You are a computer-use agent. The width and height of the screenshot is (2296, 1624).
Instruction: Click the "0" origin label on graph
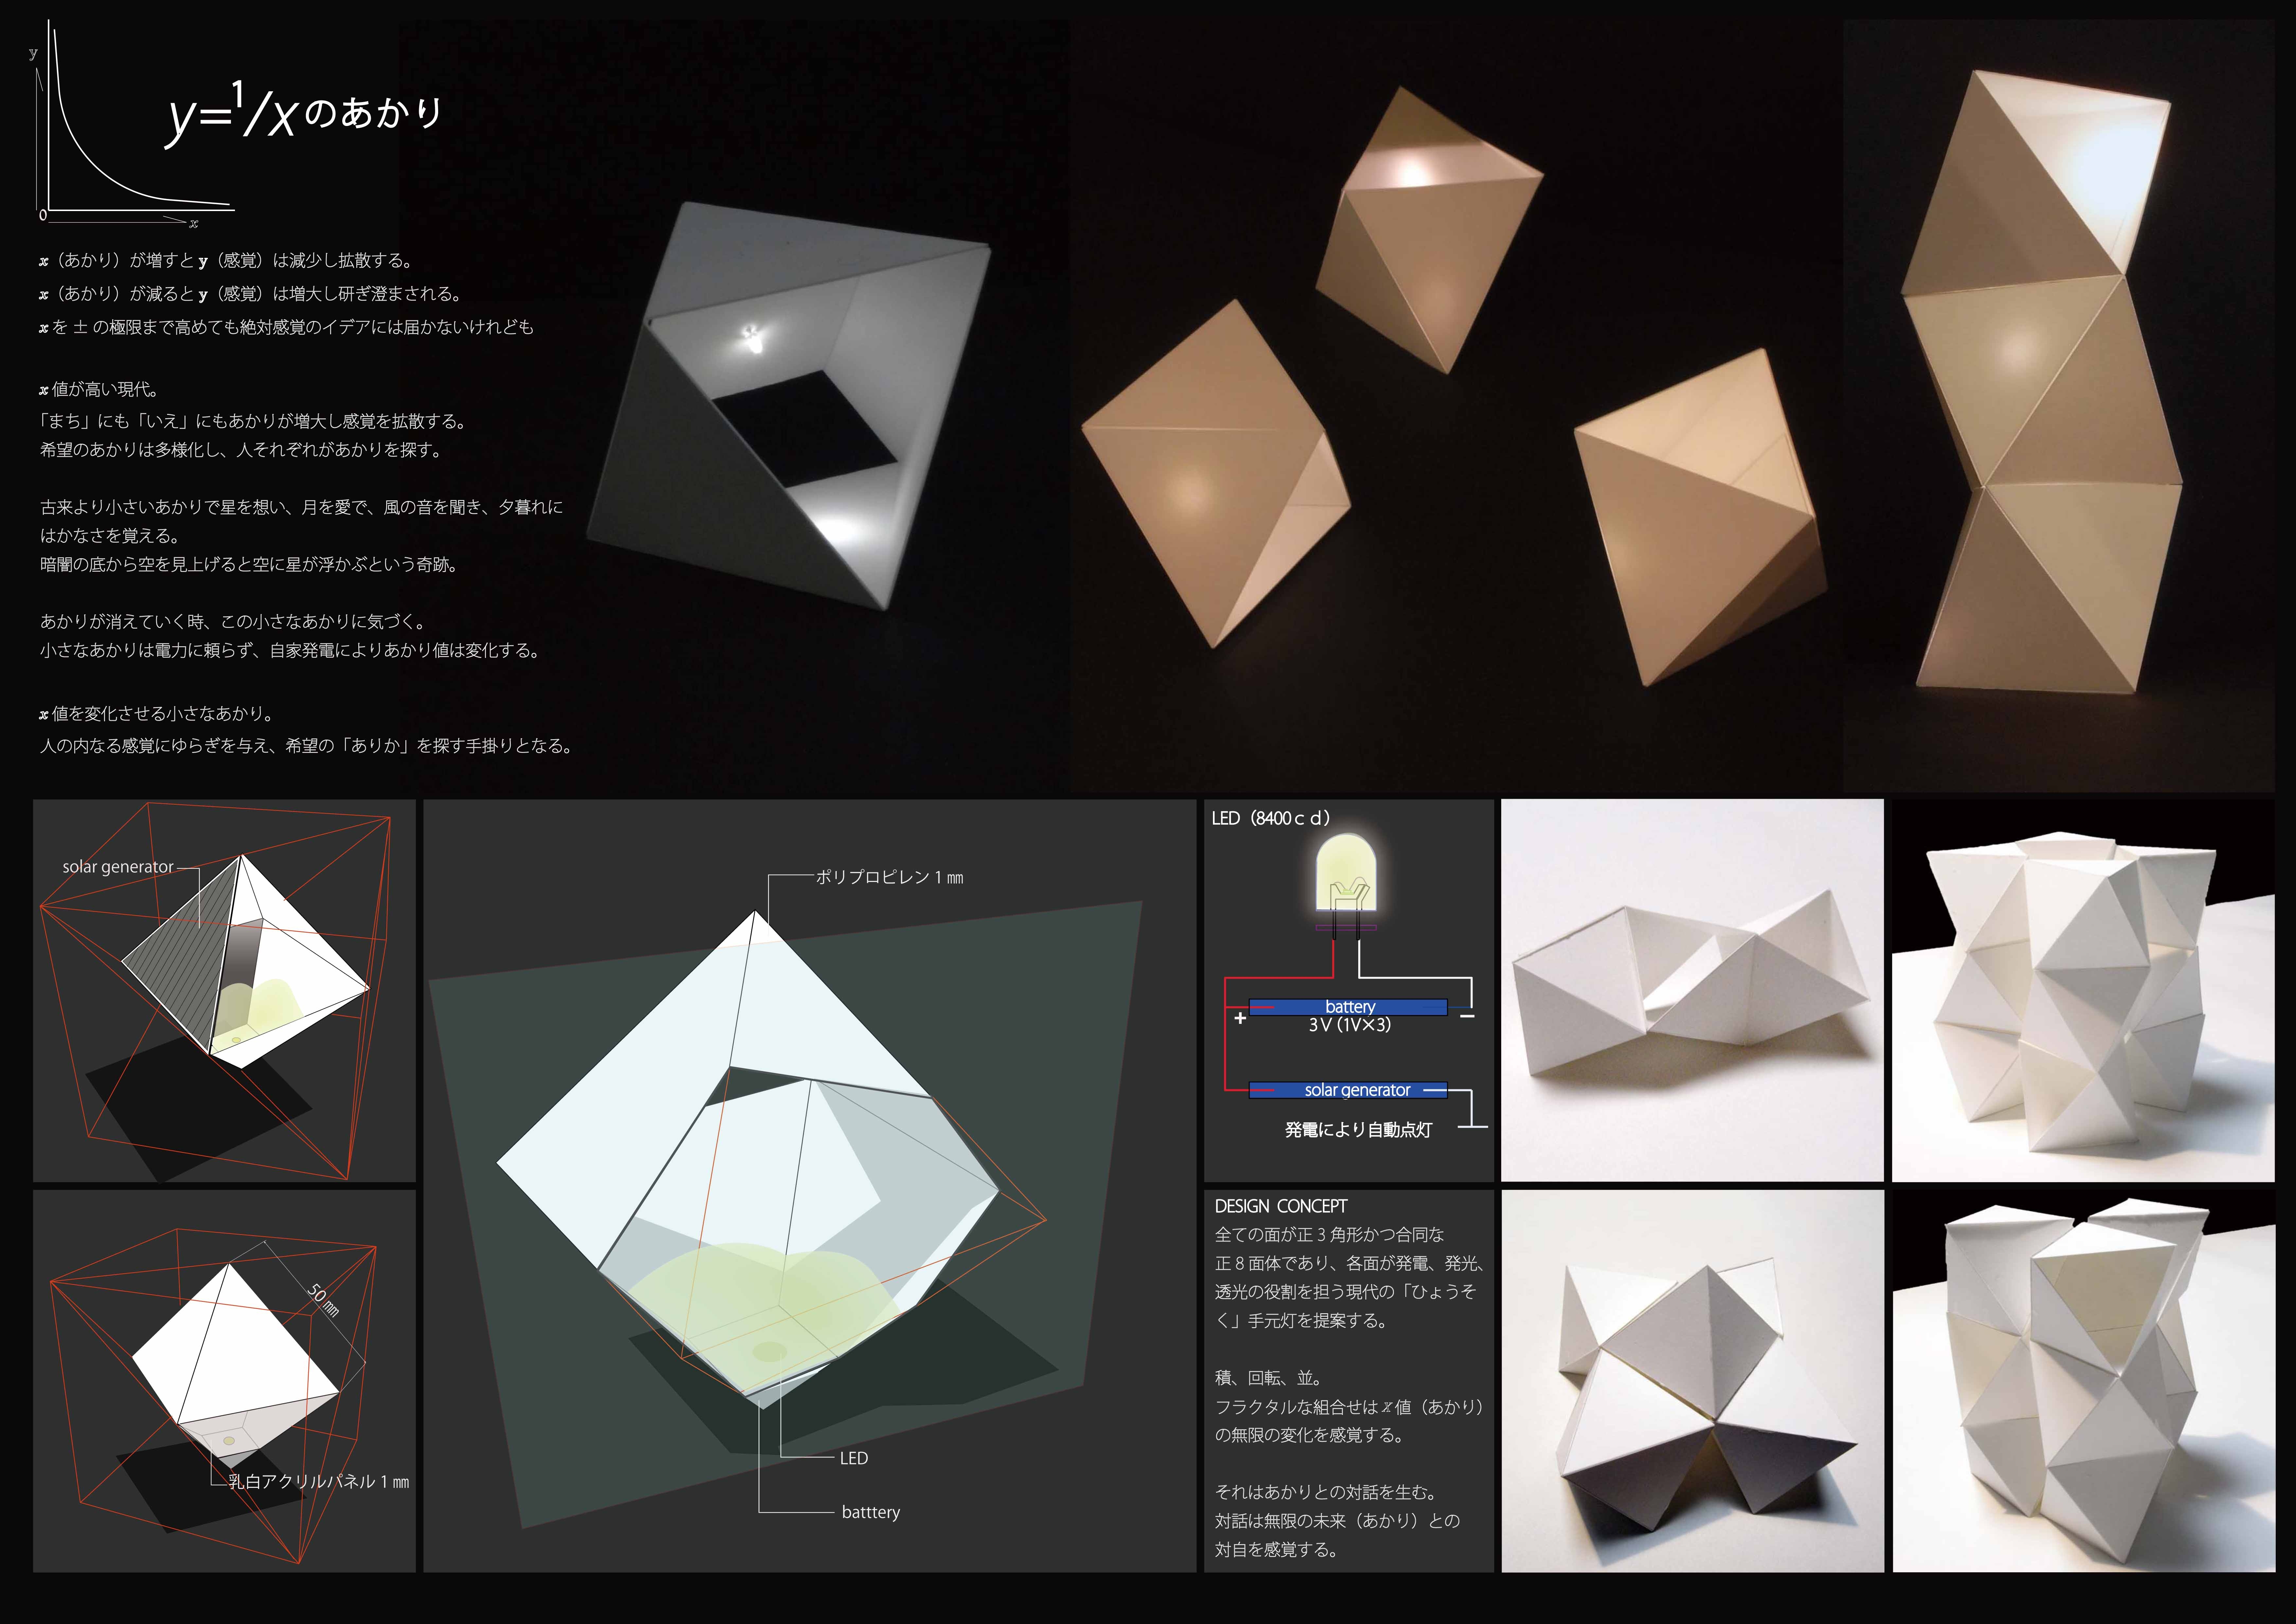point(43,215)
